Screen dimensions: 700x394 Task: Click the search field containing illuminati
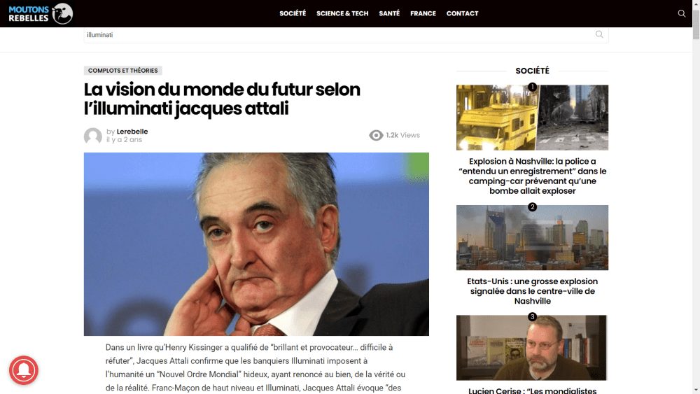point(339,35)
